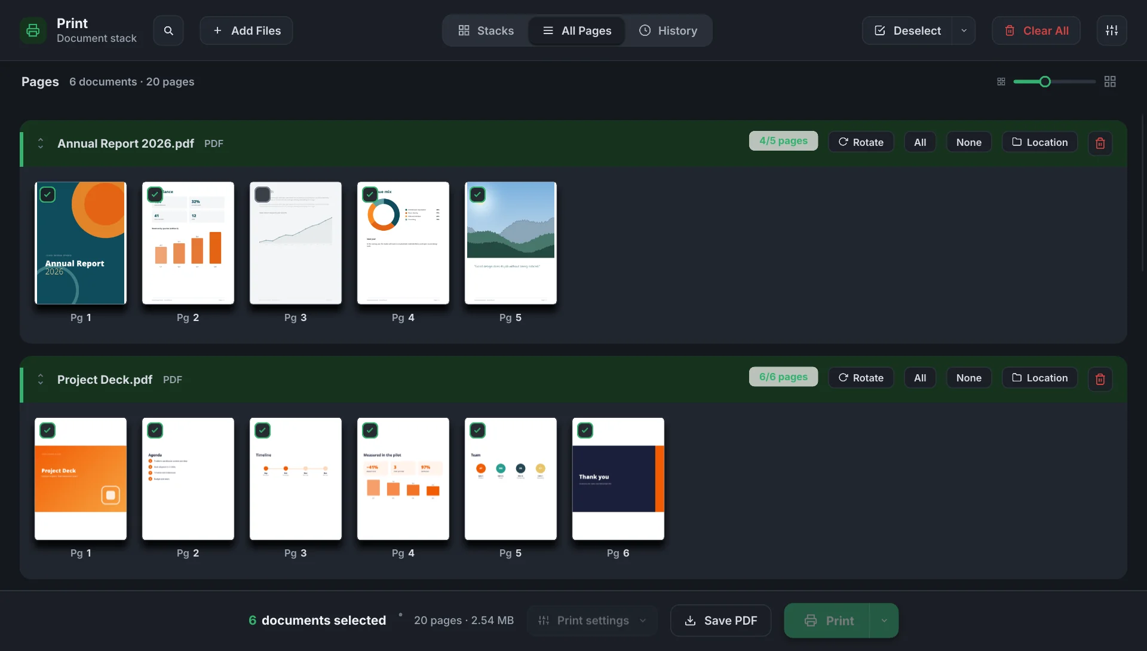Delete Annual Report 2026.pdf with trash icon
Image resolution: width=1147 pixels, height=651 pixels.
click(1100, 143)
